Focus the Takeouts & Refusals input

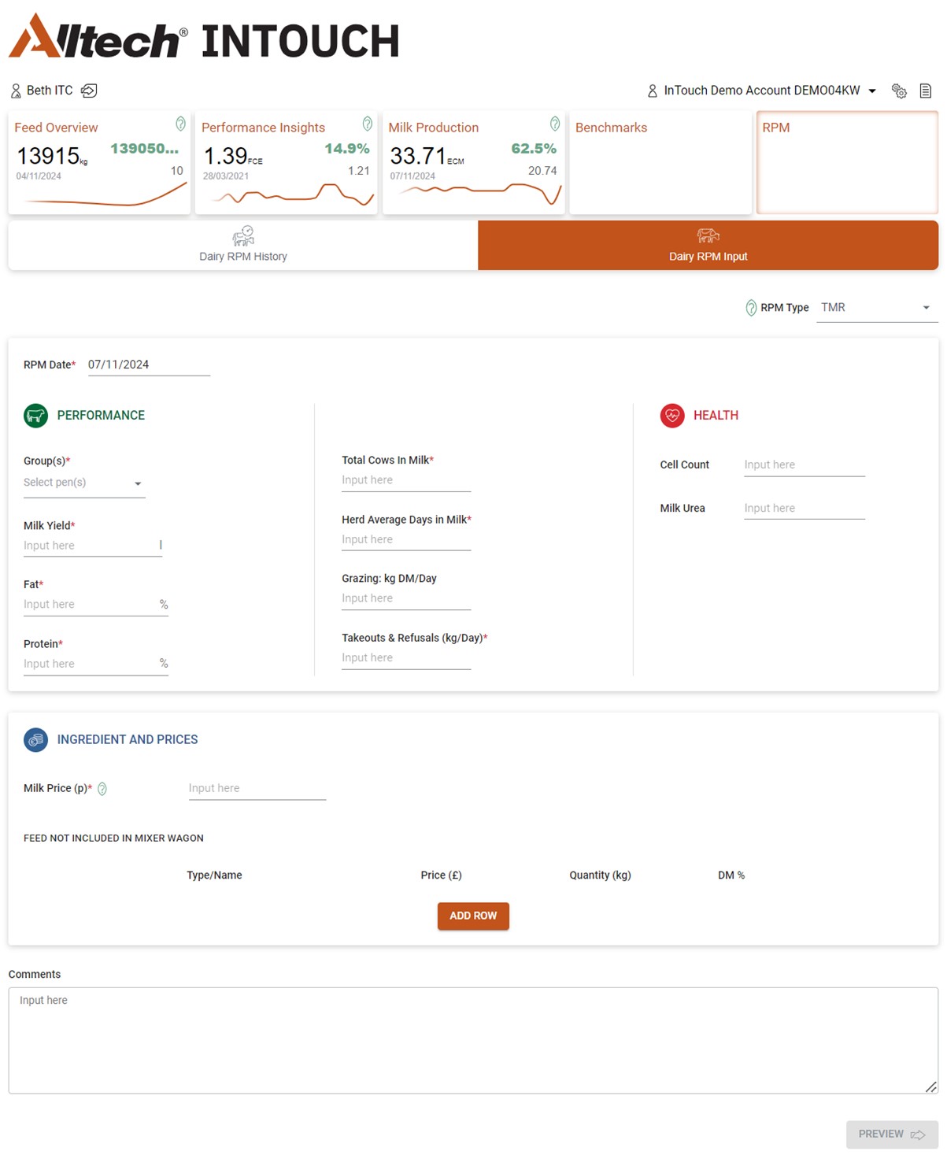[406, 658]
